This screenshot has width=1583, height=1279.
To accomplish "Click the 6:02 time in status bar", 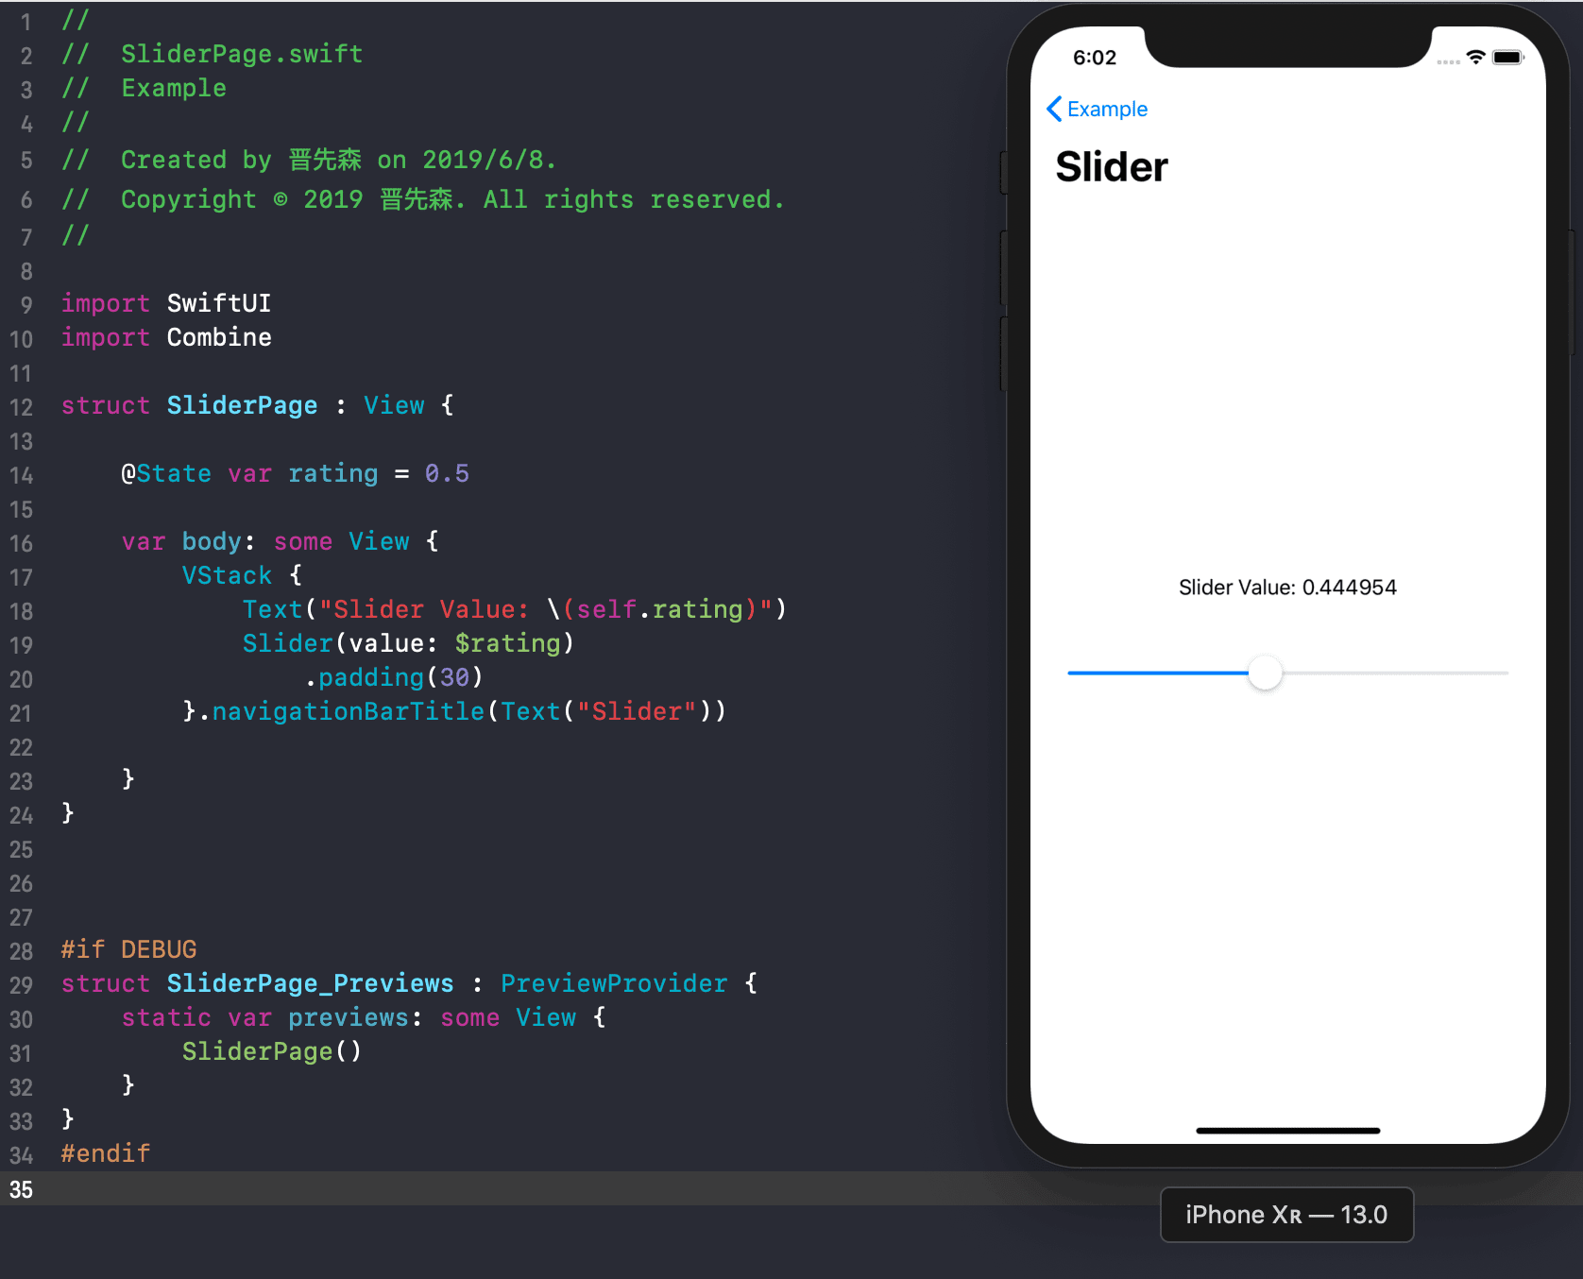I will coord(1094,58).
